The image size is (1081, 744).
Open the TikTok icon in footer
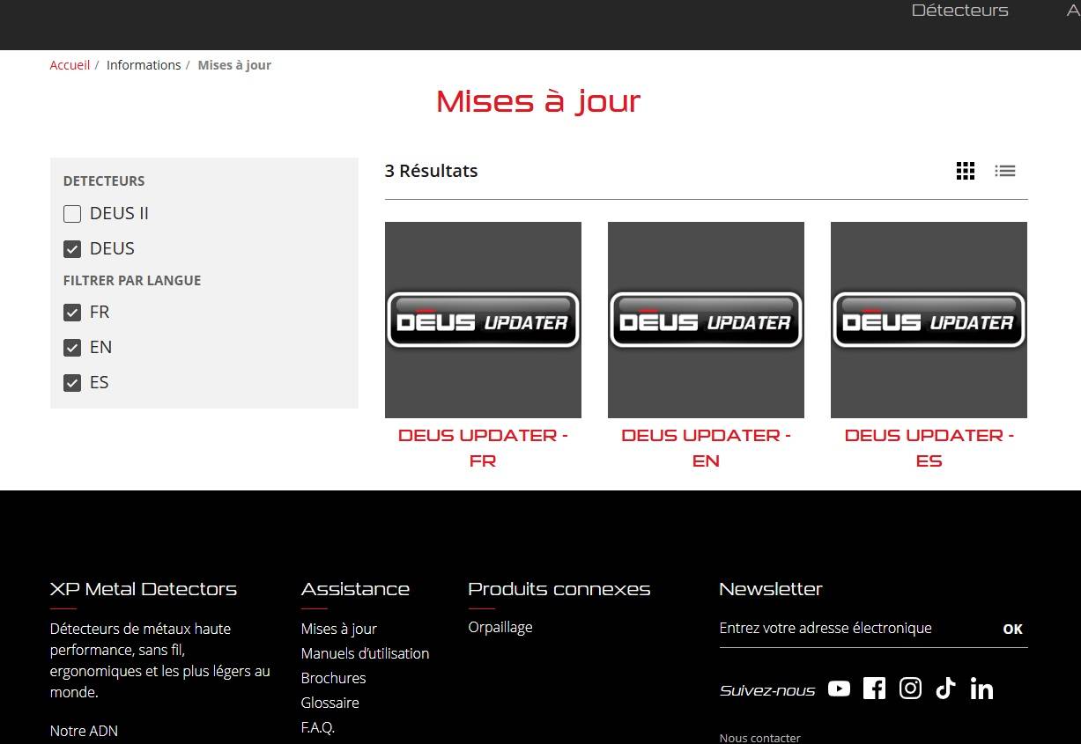[945, 689]
